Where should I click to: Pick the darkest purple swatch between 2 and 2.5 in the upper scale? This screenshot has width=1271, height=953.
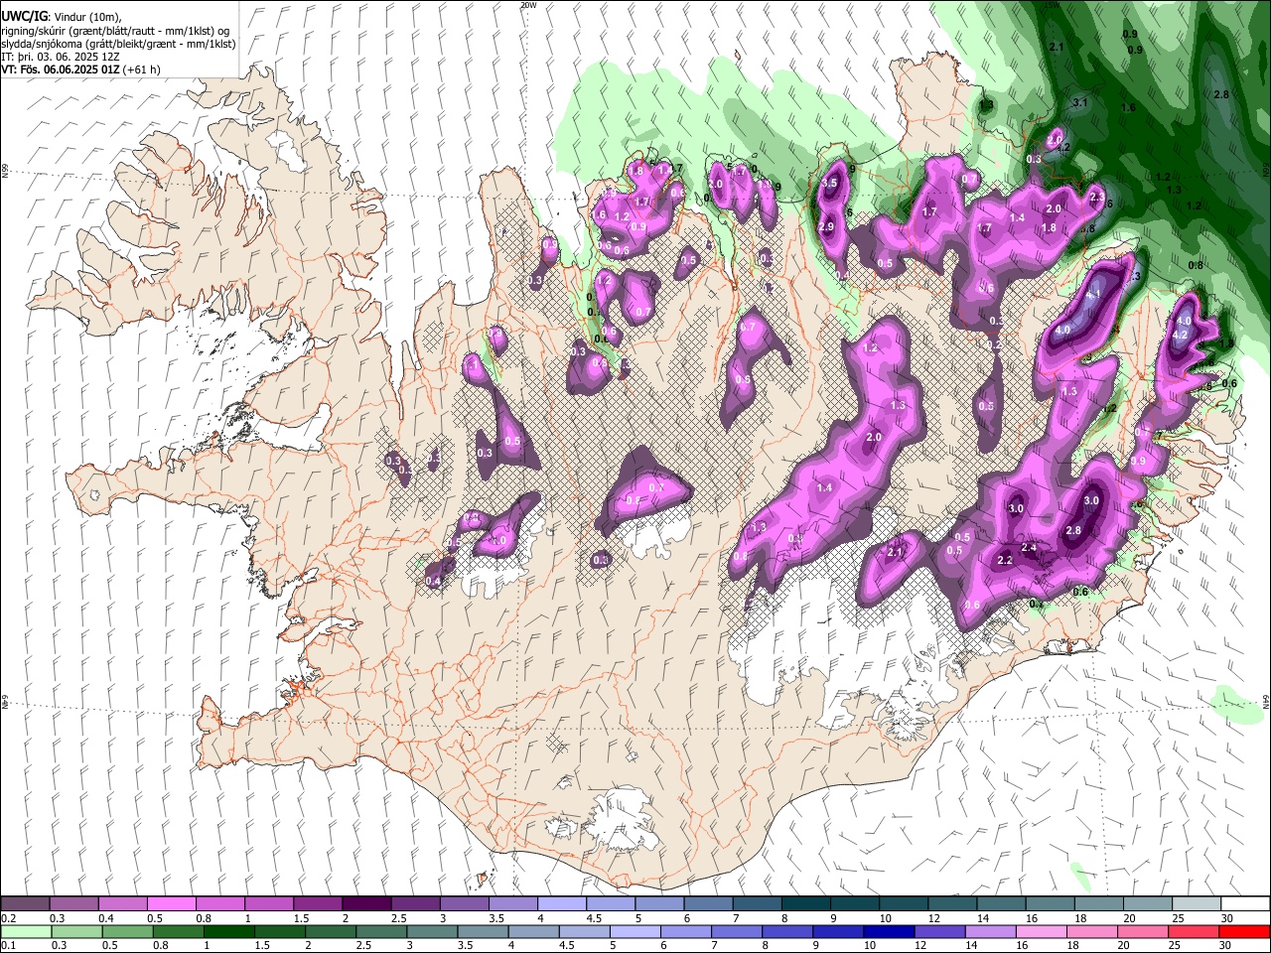pyautogui.click(x=365, y=904)
